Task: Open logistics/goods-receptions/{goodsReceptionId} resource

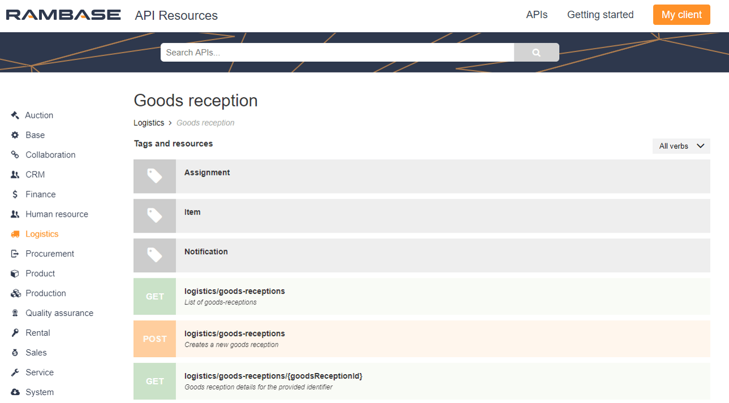Action: (x=422, y=381)
